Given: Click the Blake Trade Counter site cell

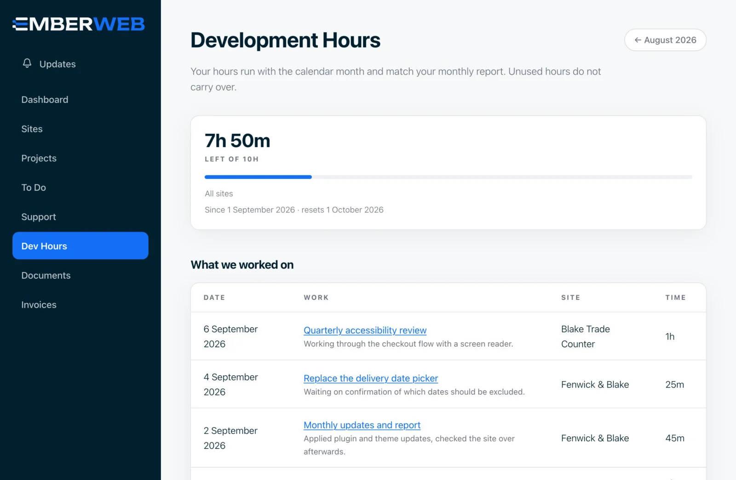Looking at the screenshot, I should (x=586, y=337).
